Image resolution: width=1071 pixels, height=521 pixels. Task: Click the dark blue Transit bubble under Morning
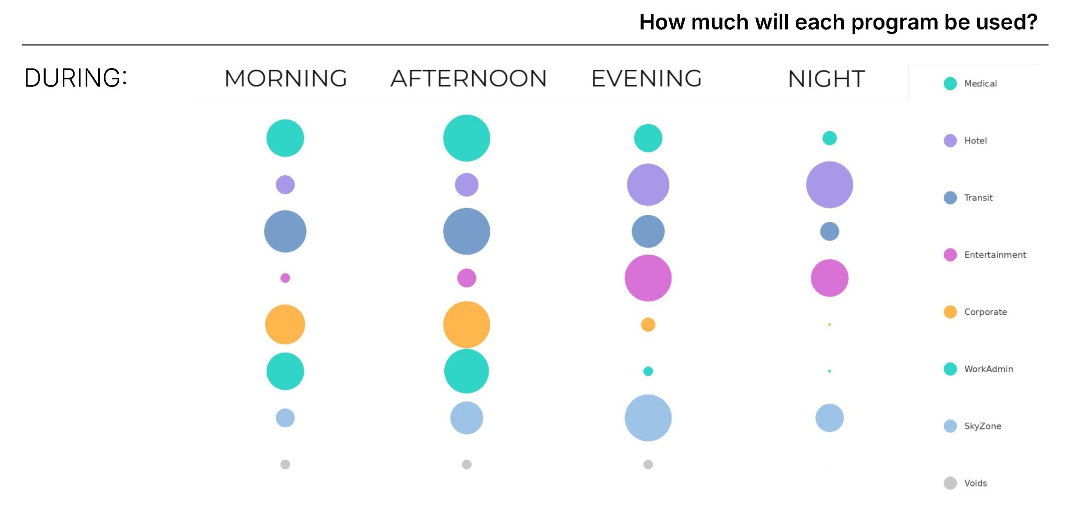pyautogui.click(x=285, y=231)
